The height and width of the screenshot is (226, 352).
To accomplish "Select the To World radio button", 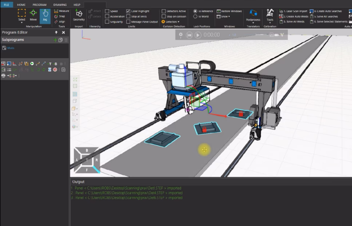I will click(x=196, y=16).
